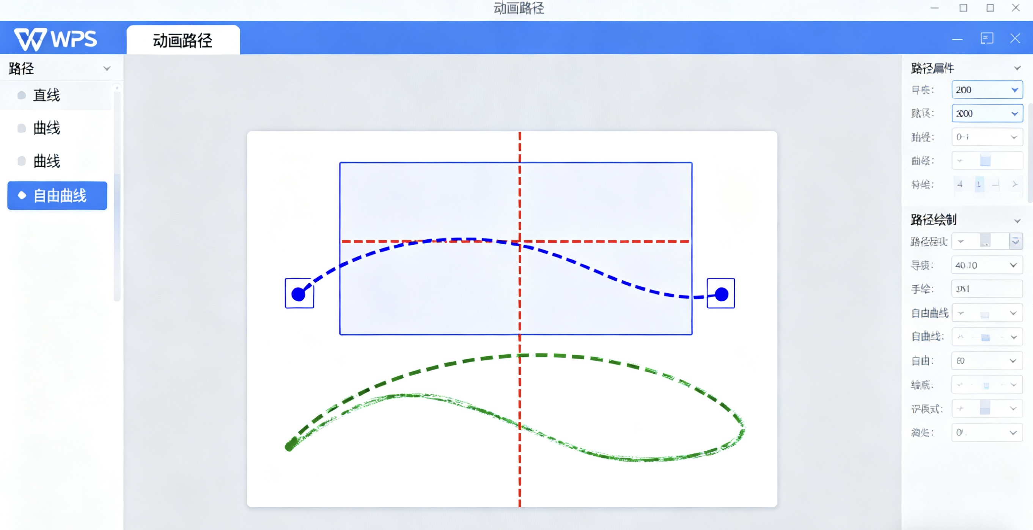1033x530 pixels.
Task: Click into the 手绘 input field
Action: 986,289
